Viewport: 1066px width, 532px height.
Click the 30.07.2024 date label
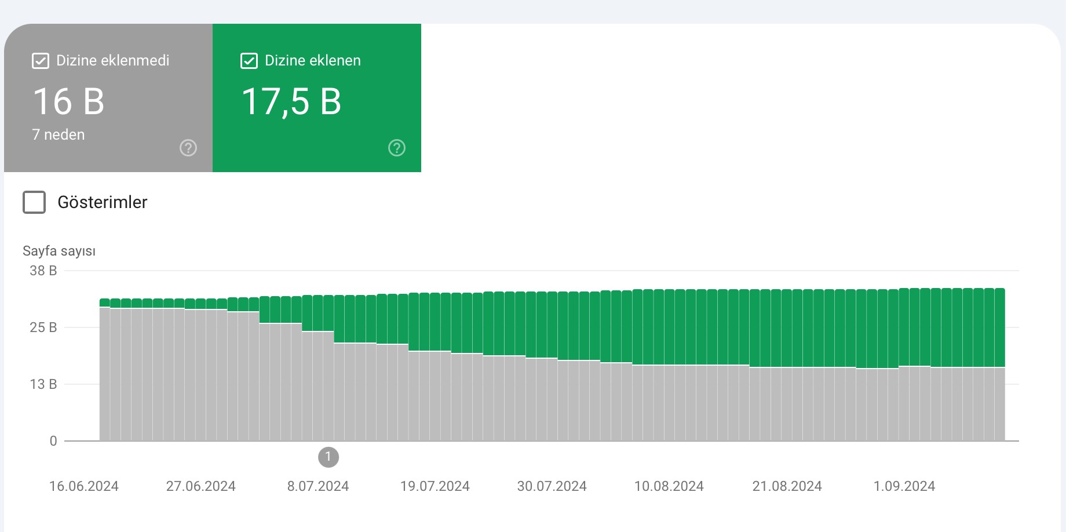552,486
